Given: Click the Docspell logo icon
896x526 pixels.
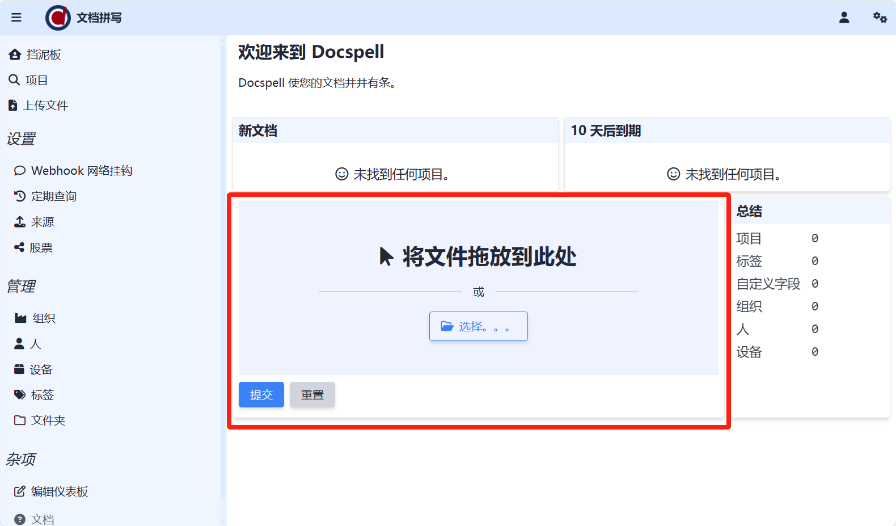Looking at the screenshot, I should tap(58, 18).
